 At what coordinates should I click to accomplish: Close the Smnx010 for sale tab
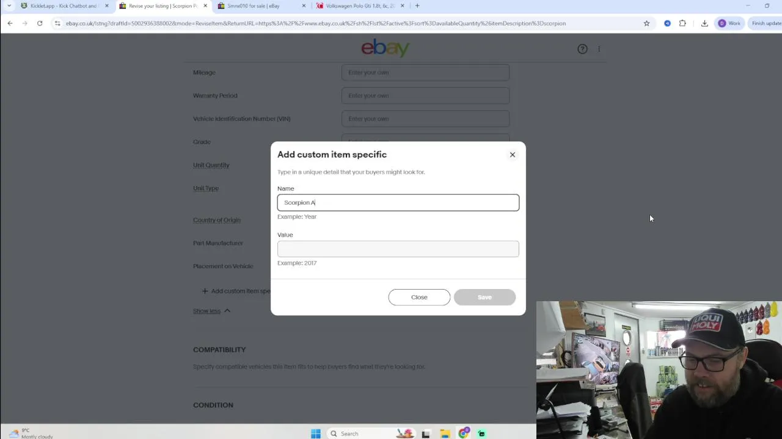click(x=304, y=6)
